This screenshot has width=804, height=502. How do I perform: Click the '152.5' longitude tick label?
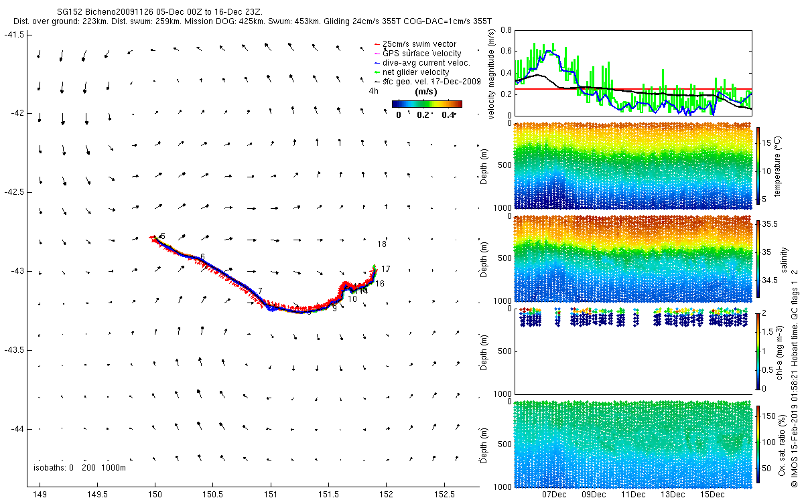tap(444, 494)
